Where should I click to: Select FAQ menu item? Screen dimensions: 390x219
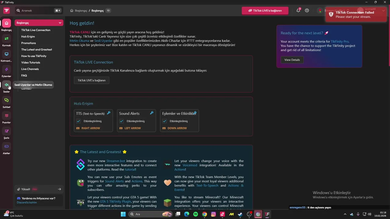pos(24,75)
